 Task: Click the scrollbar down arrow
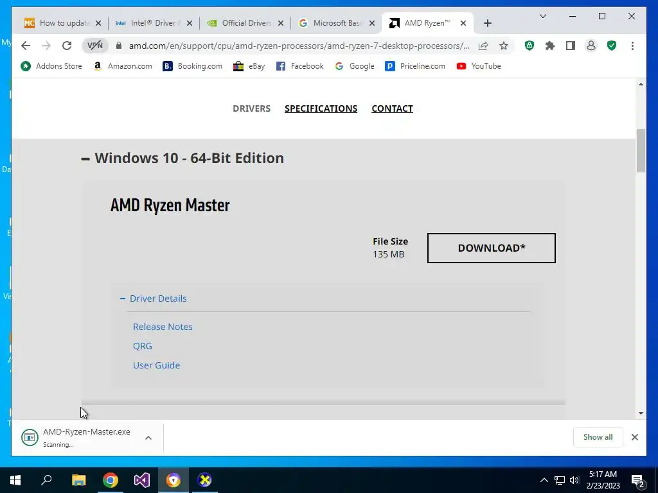coord(641,413)
